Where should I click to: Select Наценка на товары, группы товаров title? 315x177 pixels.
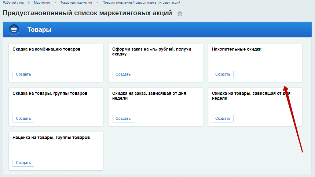[51, 138]
